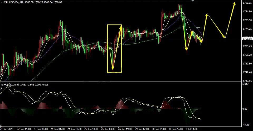The height and width of the screenshot is (131, 253).
Task: Click the 1784.90 price scale label
Action: (247, 11)
